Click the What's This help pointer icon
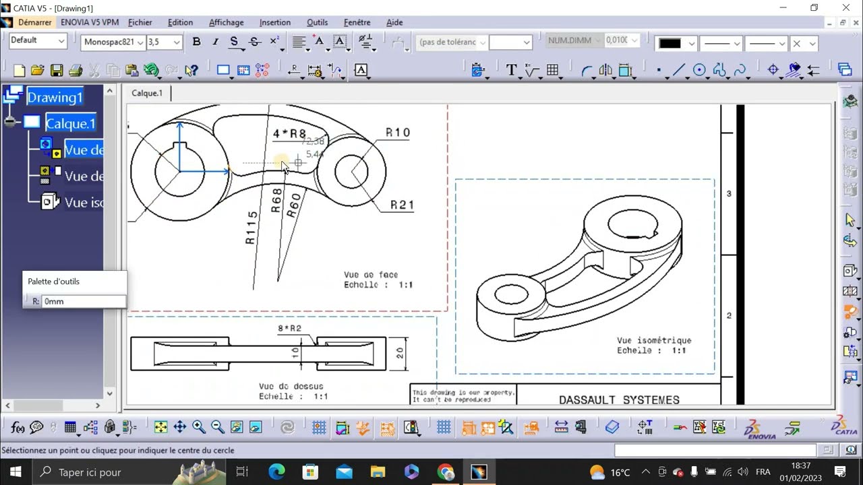 coord(191,70)
